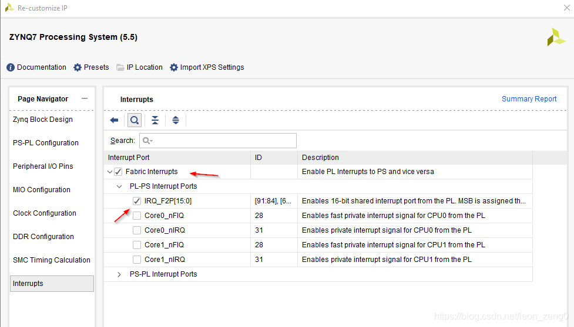Select the Core1_nFIQ row label
574x327 pixels.
coord(164,245)
